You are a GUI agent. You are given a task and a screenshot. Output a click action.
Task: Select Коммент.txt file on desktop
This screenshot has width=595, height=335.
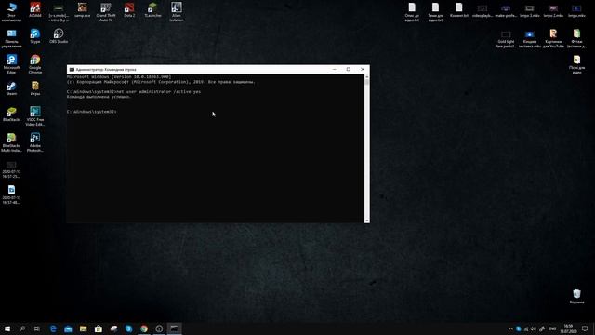[458, 10]
